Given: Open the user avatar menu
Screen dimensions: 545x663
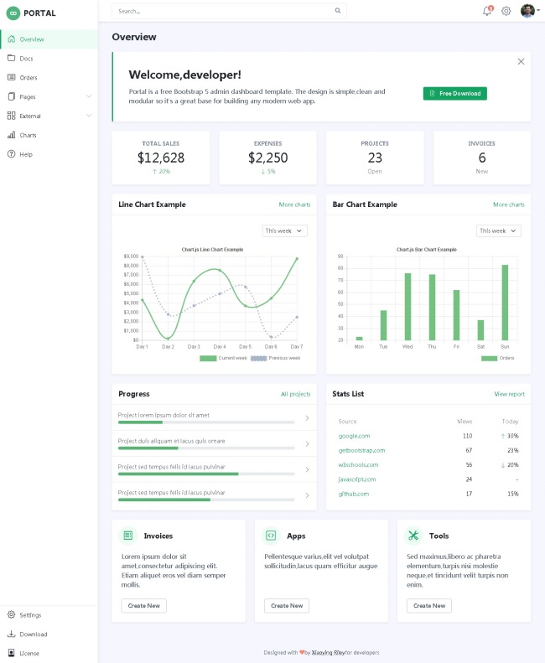Looking at the screenshot, I should [527, 11].
